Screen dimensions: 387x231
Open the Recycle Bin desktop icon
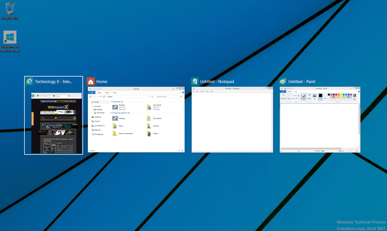[10, 9]
